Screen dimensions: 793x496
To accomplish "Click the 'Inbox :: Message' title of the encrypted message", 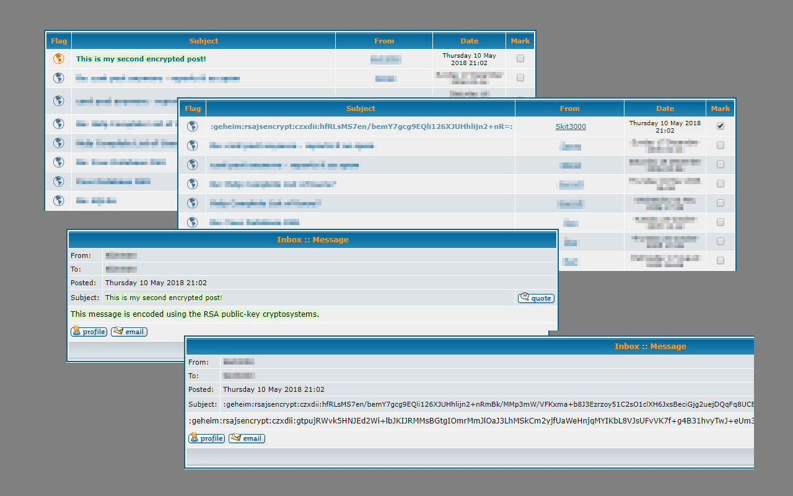I will click(651, 347).
